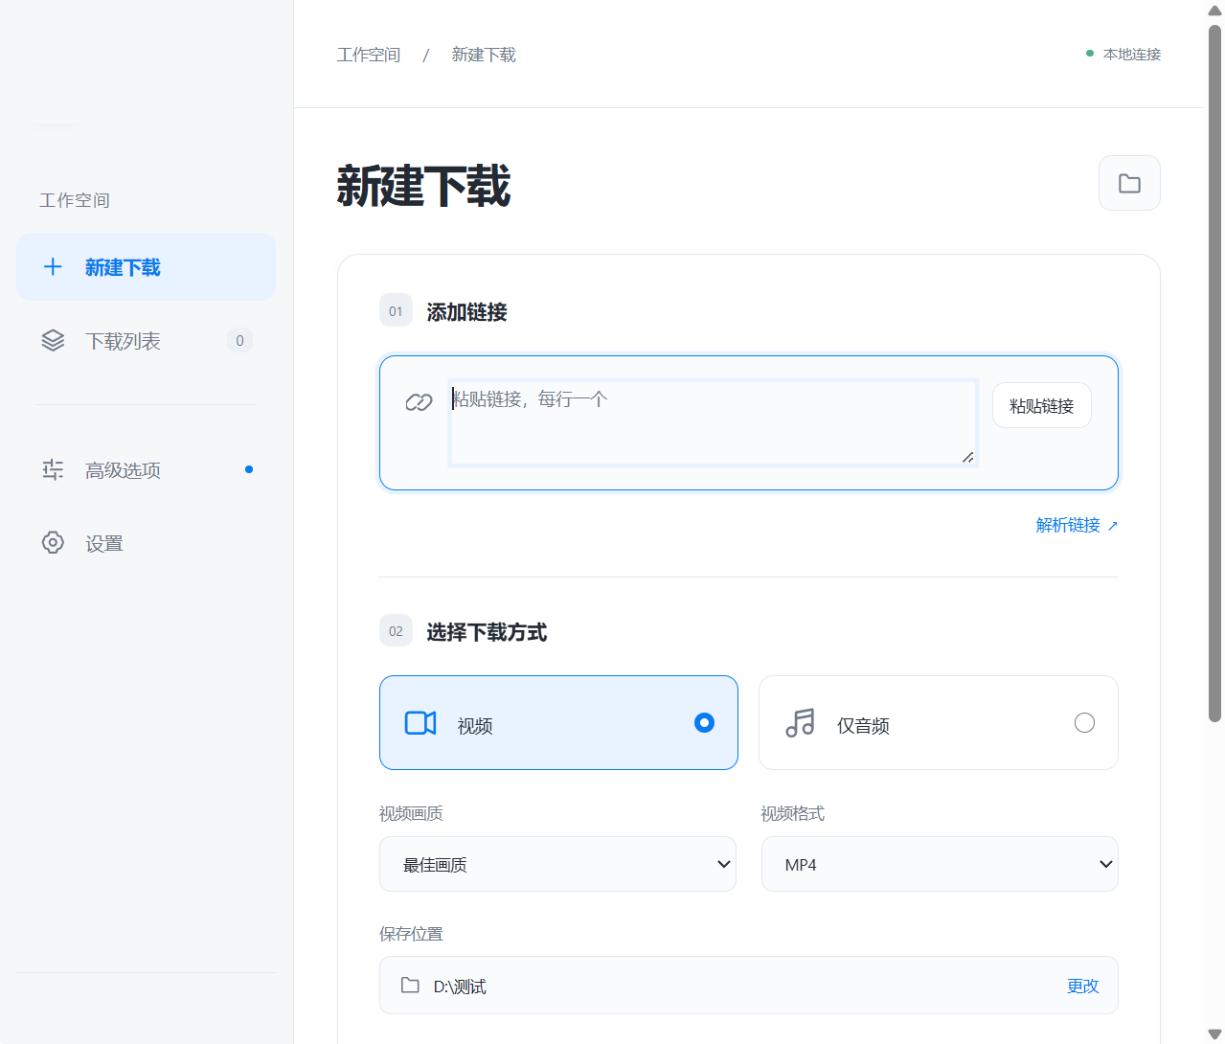Click the text area resize handle
This screenshot has width=1225, height=1044.
(x=968, y=457)
